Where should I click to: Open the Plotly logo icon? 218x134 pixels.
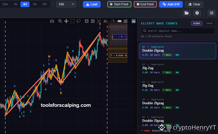(x=134, y=21)
